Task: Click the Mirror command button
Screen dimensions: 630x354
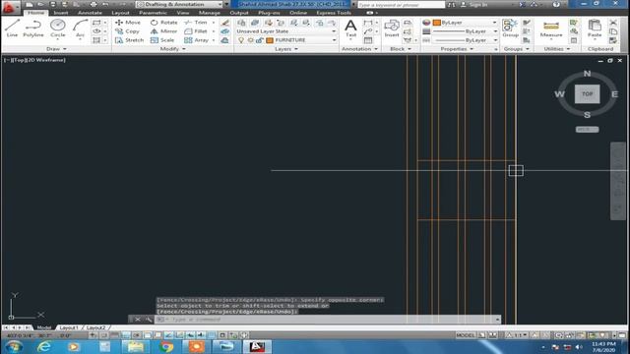Action: point(163,31)
